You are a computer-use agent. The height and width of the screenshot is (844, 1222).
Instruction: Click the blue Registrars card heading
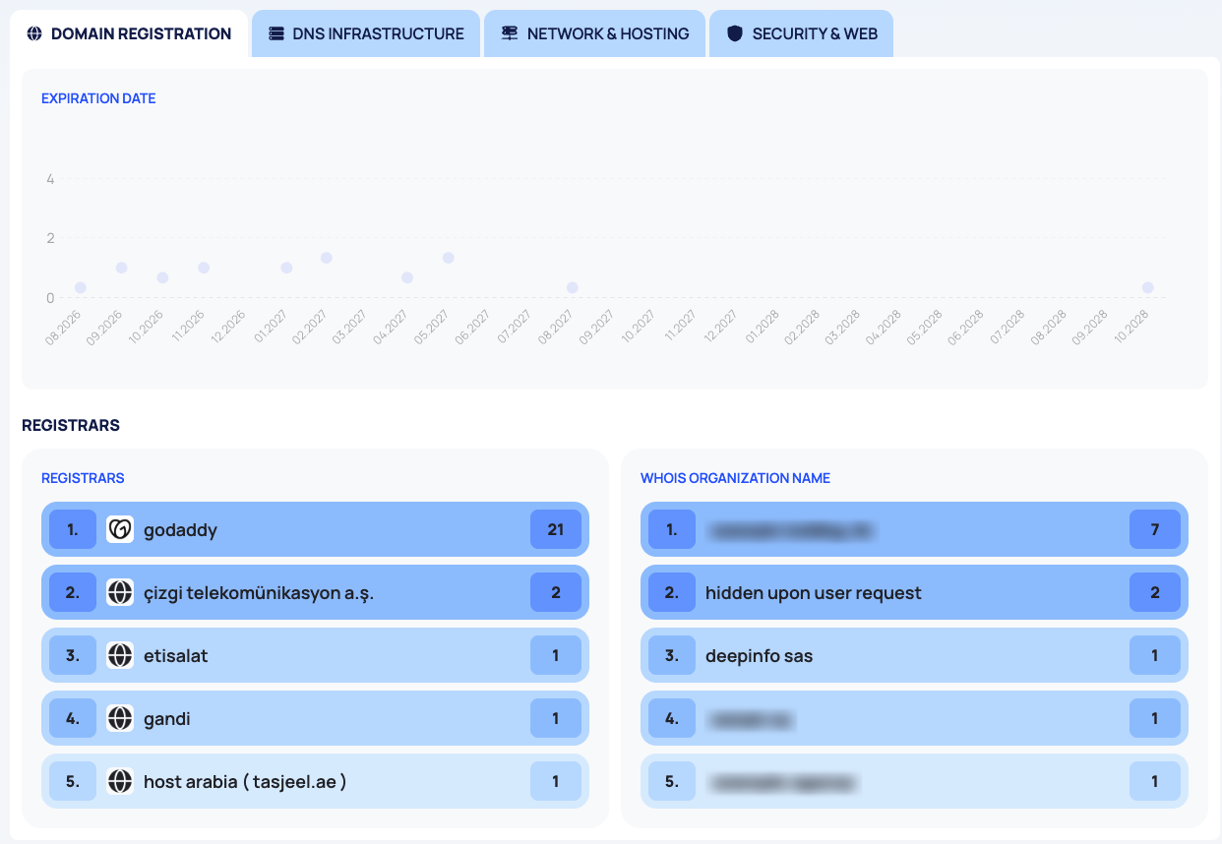click(x=83, y=478)
